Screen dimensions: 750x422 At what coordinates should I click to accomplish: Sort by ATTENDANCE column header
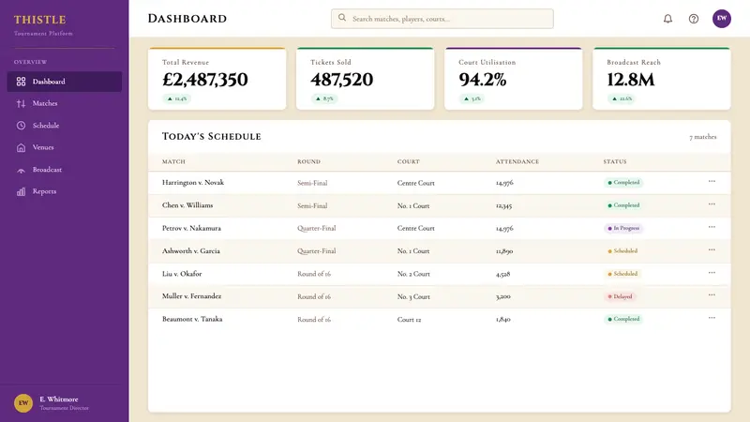517,161
